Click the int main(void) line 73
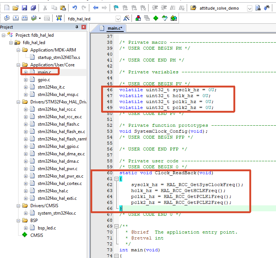 (x=139, y=250)
